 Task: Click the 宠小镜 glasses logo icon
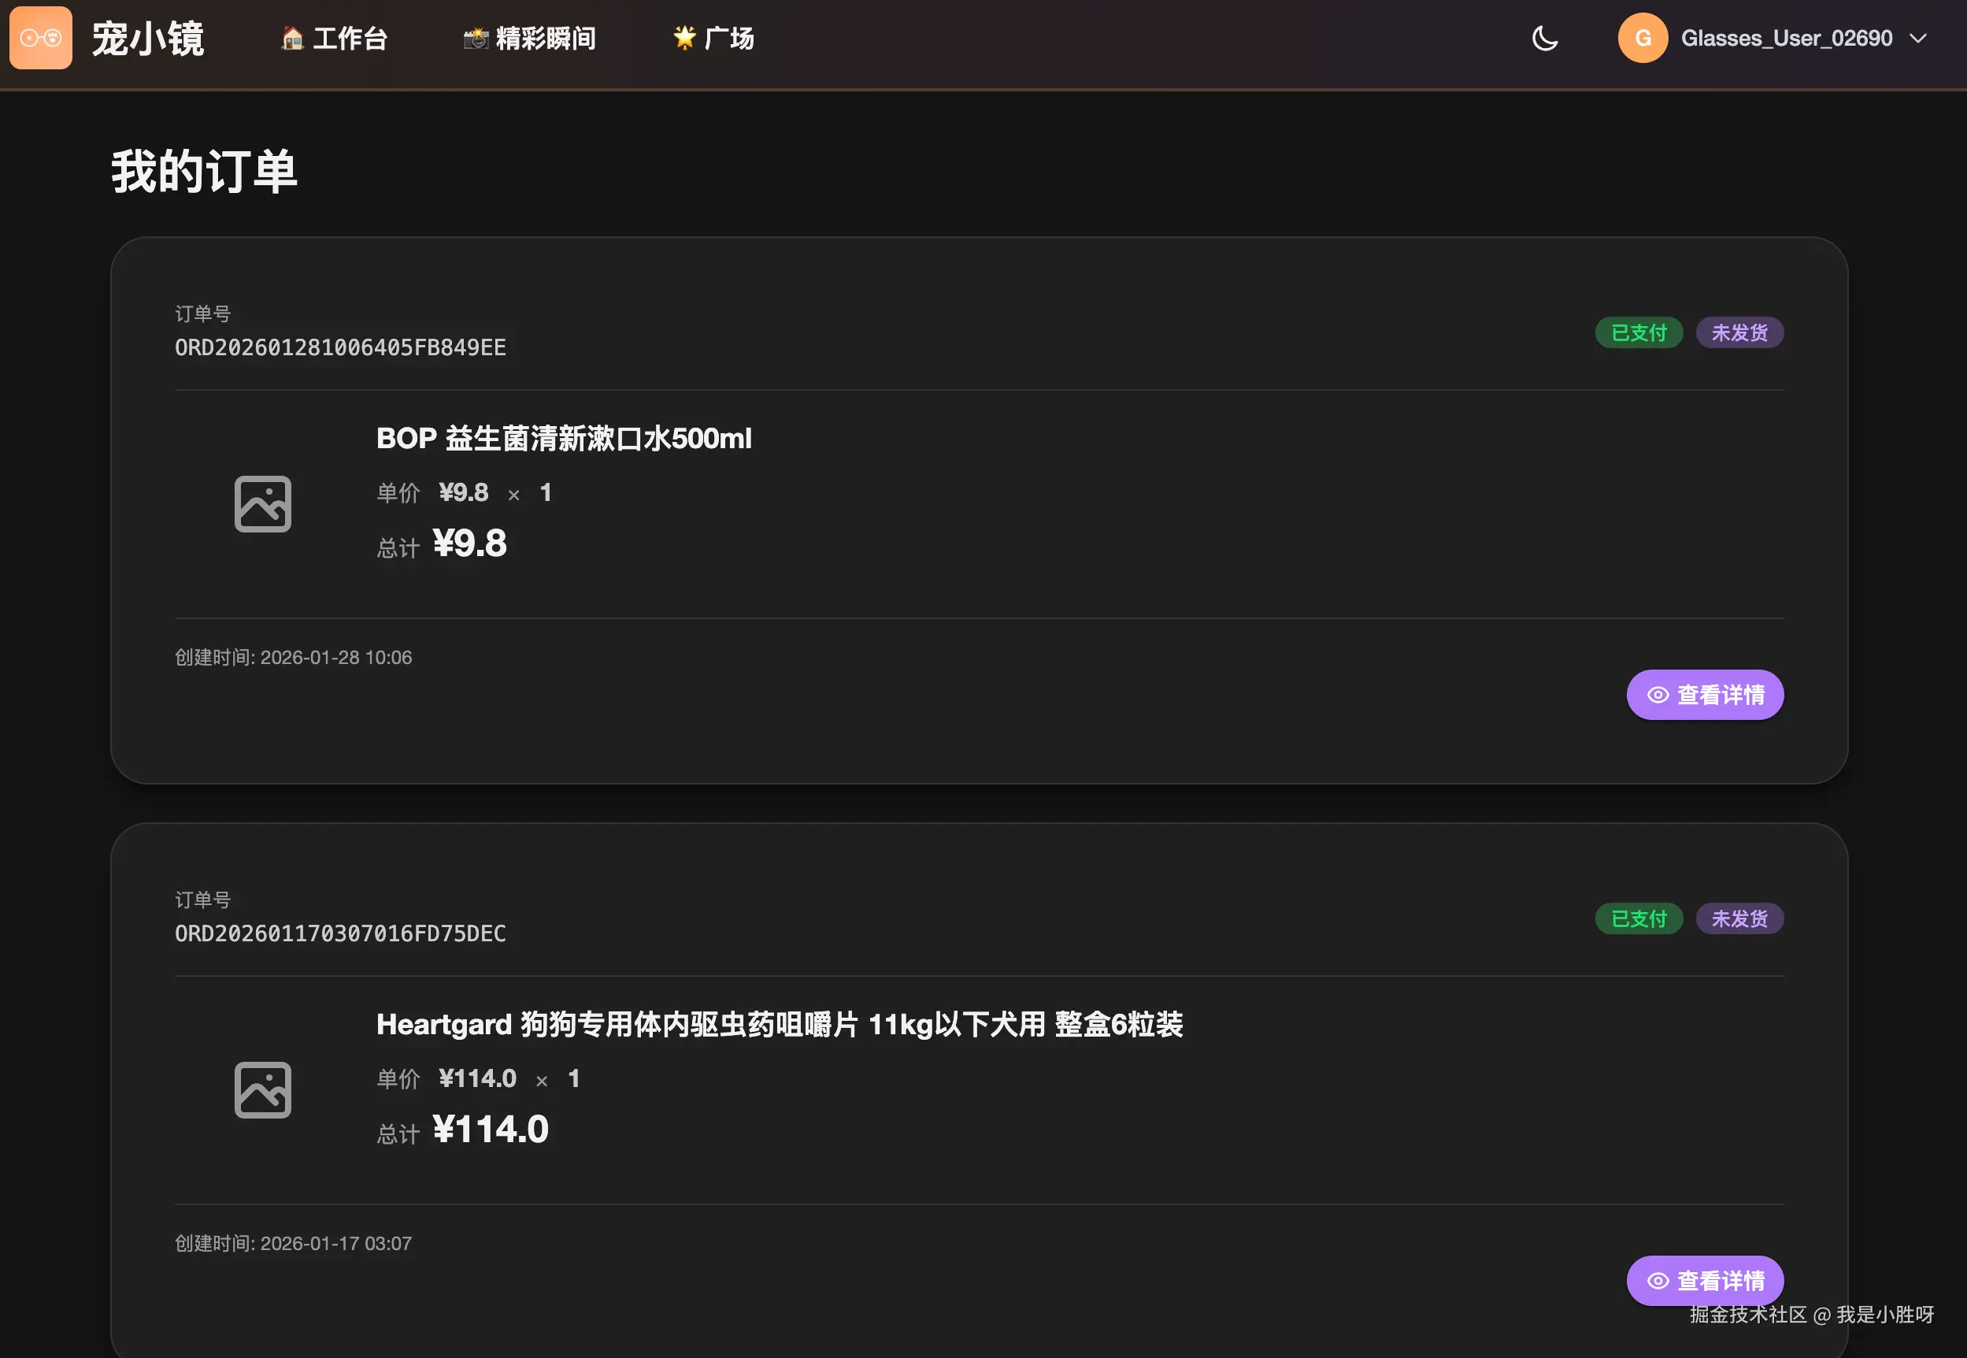[40, 39]
